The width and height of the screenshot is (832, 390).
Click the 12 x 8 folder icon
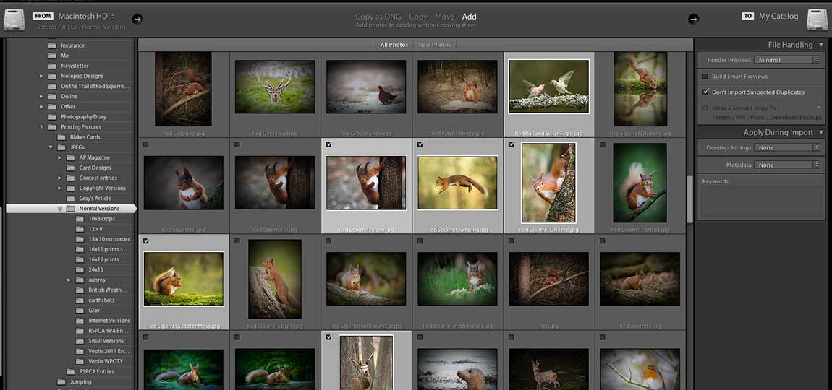click(x=80, y=229)
